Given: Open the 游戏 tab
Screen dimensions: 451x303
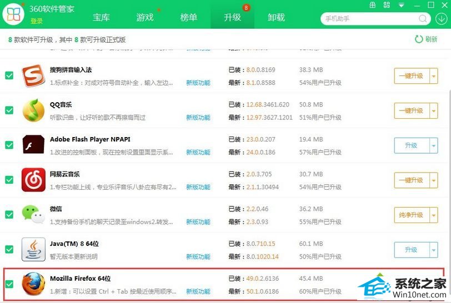Looking at the screenshot, I should 145,17.
